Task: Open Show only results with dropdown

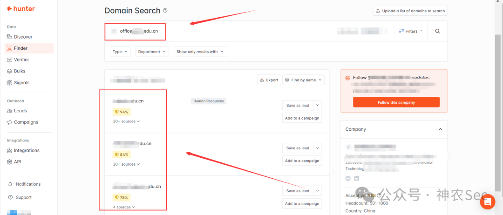Action: pos(200,52)
